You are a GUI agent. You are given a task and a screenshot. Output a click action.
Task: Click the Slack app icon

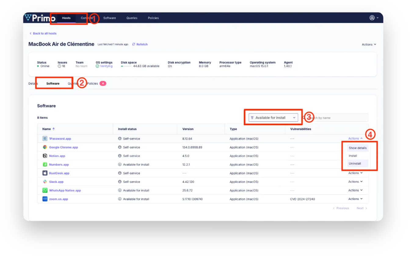[x=45, y=182]
